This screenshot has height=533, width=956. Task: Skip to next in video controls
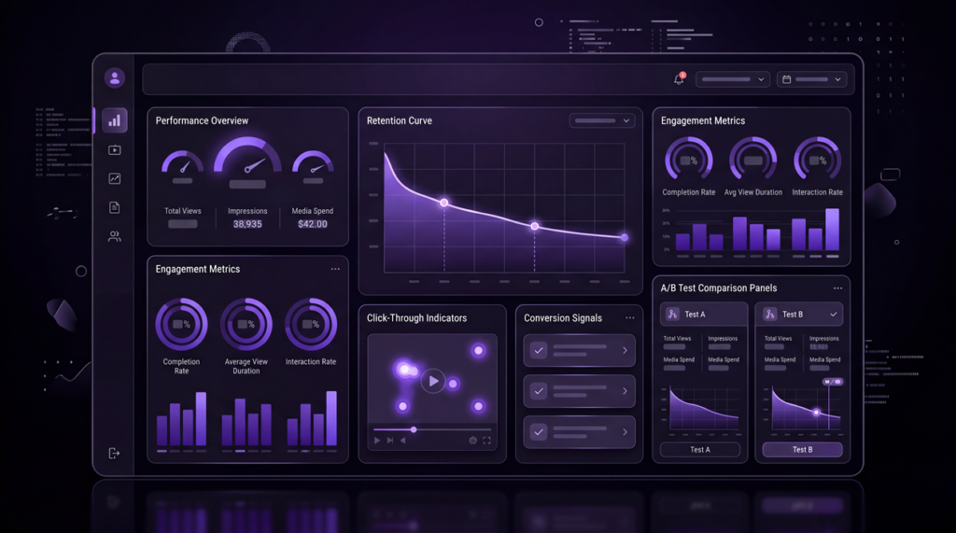click(x=390, y=441)
